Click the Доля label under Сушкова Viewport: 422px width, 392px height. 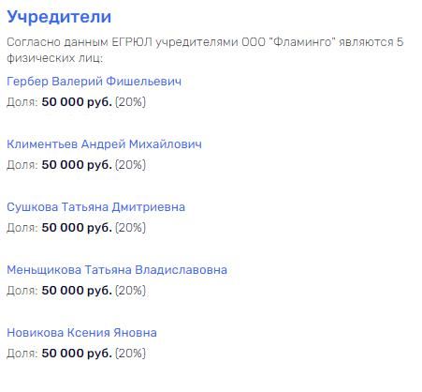click(22, 228)
